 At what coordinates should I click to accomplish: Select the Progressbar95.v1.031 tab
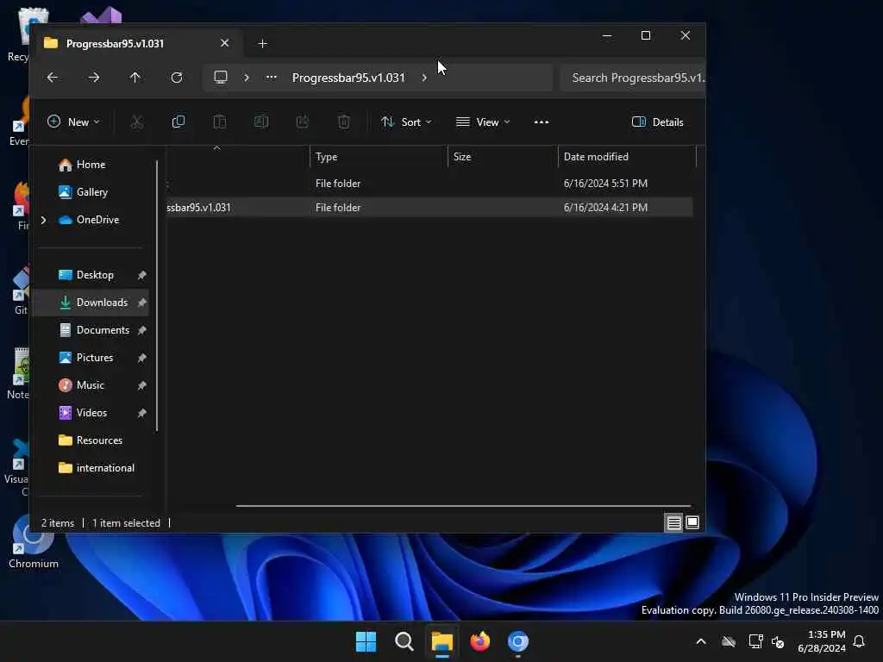pos(139,43)
